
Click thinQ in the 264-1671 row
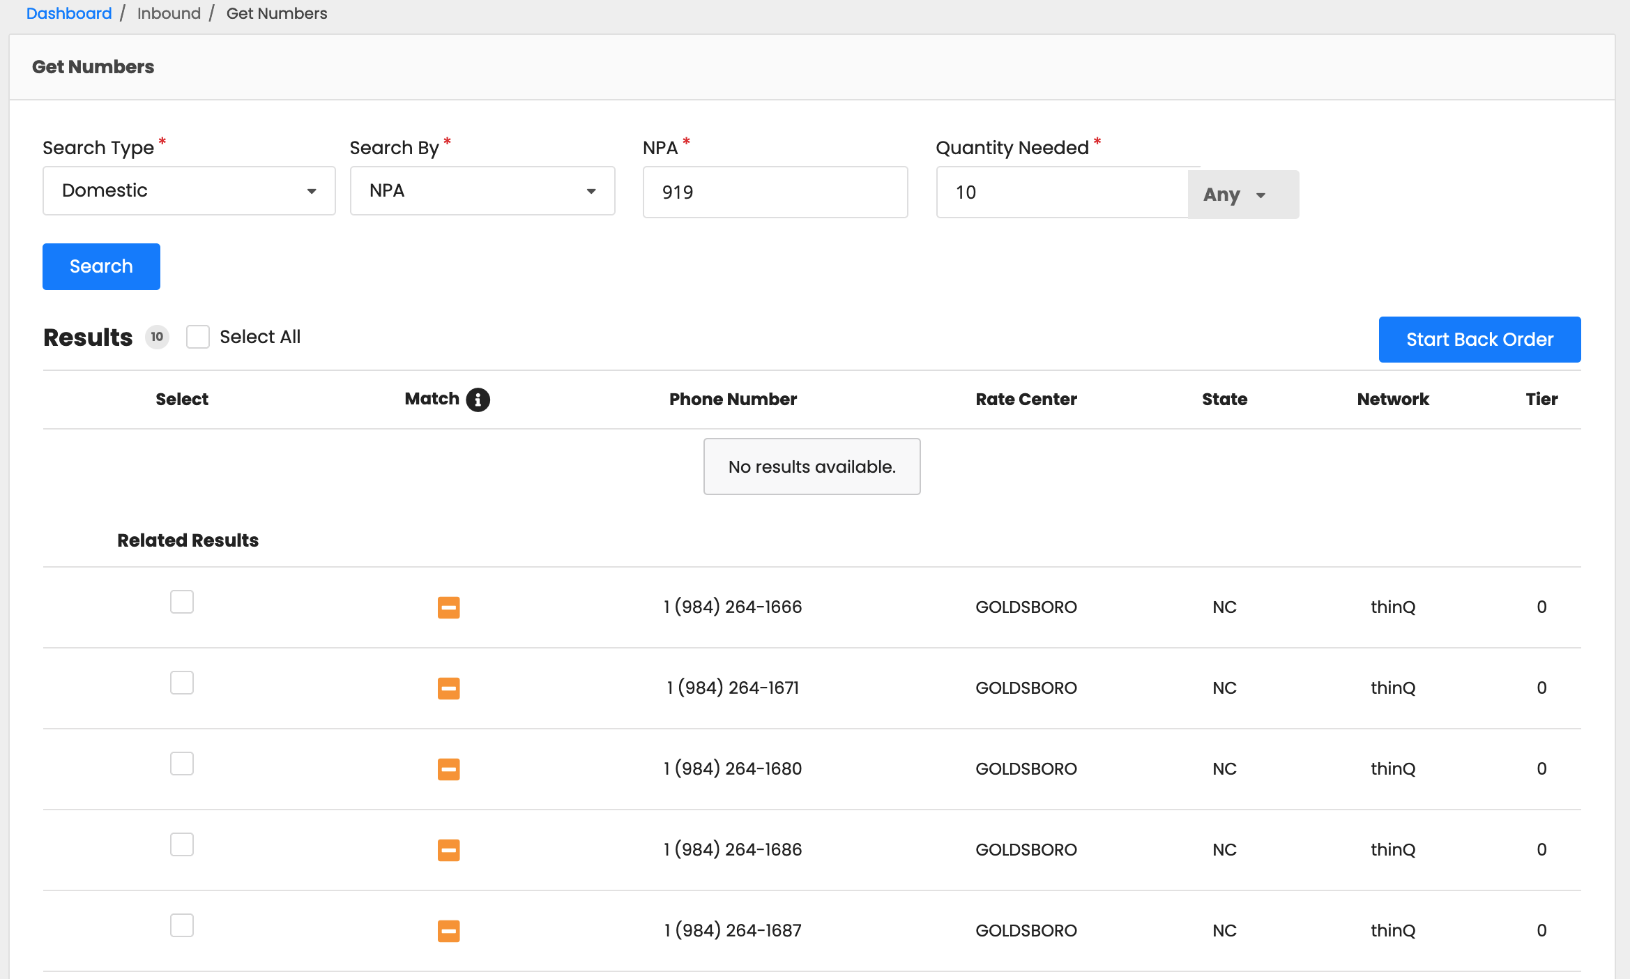(1393, 688)
